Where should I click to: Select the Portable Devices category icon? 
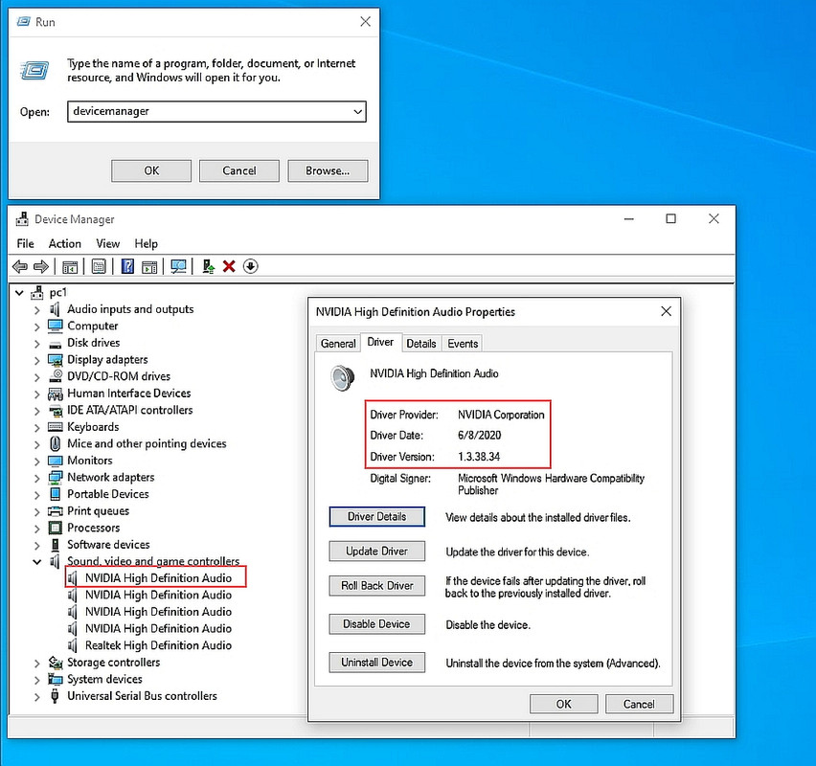(56, 494)
